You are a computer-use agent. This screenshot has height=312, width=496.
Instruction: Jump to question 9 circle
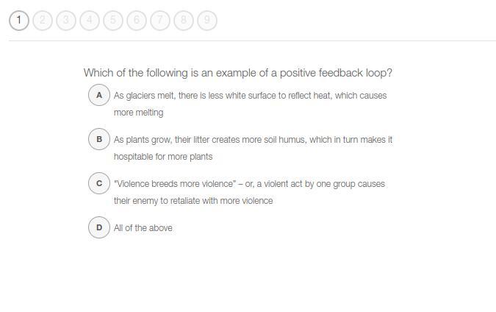tap(207, 21)
